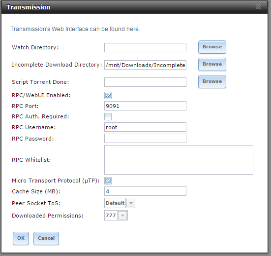This screenshot has height=256, width=271.
Task: Open the web interface via the 'here' link
Action: pyautogui.click(x=133, y=29)
